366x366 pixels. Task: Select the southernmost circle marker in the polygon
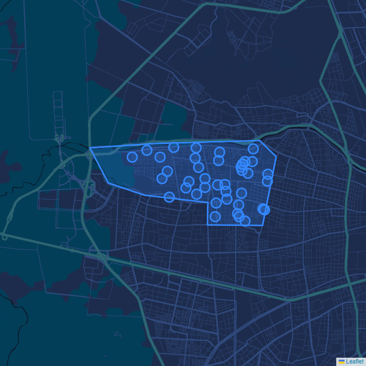[x=245, y=221]
